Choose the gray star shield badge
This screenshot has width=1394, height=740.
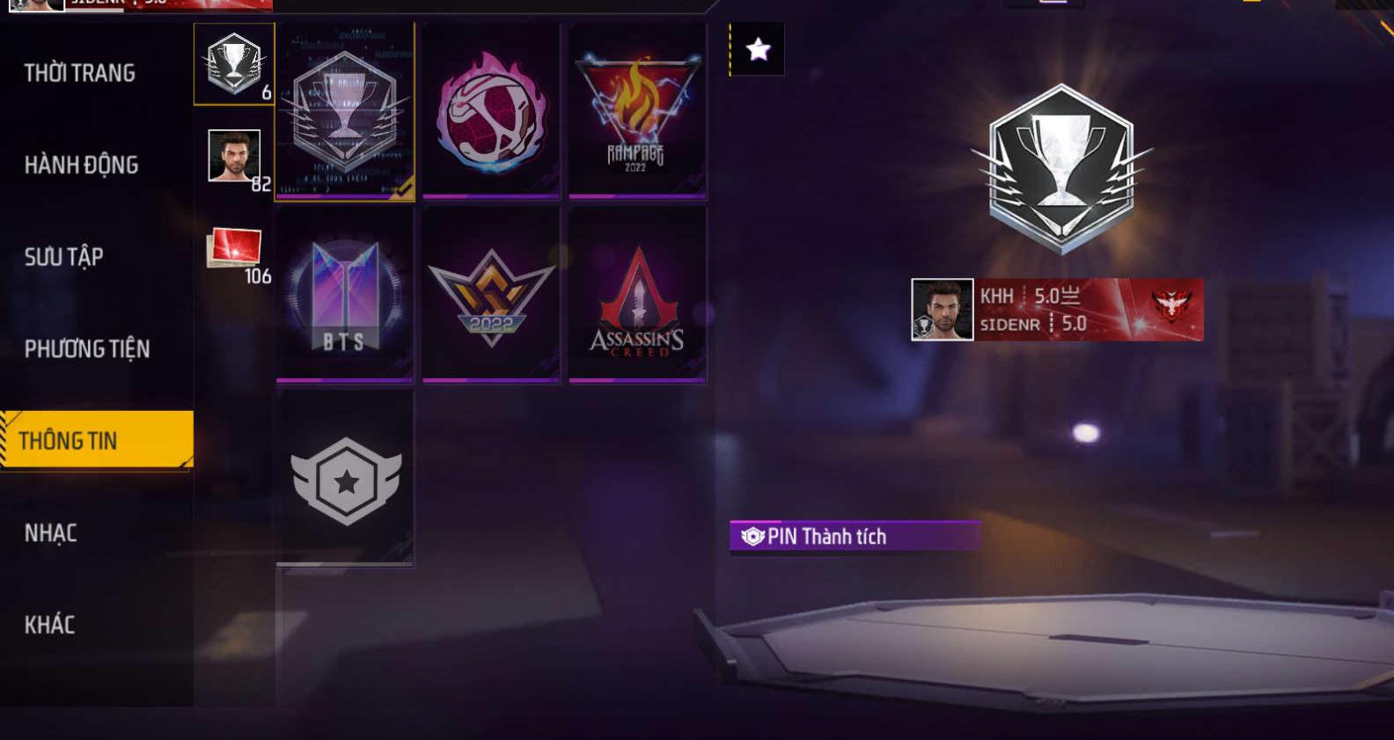(x=345, y=478)
